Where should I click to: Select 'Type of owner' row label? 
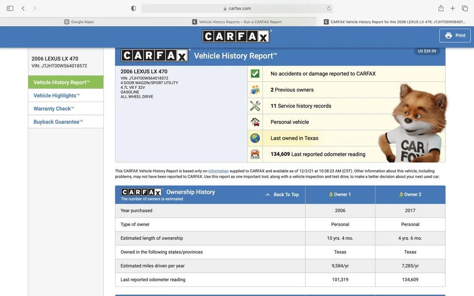click(135, 224)
